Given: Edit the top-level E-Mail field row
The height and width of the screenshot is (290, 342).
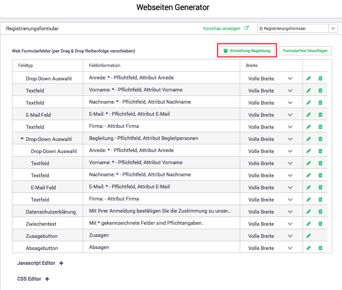Looking at the screenshot, I should [308, 115].
